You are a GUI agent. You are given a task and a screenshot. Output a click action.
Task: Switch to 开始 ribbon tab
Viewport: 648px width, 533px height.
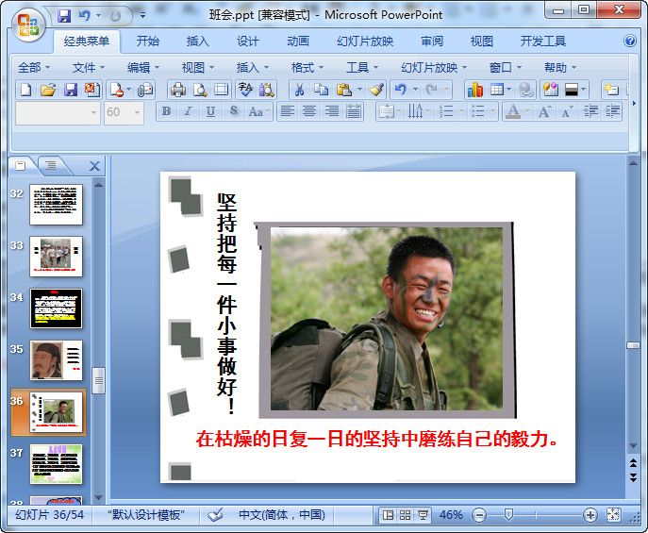pyautogui.click(x=148, y=42)
